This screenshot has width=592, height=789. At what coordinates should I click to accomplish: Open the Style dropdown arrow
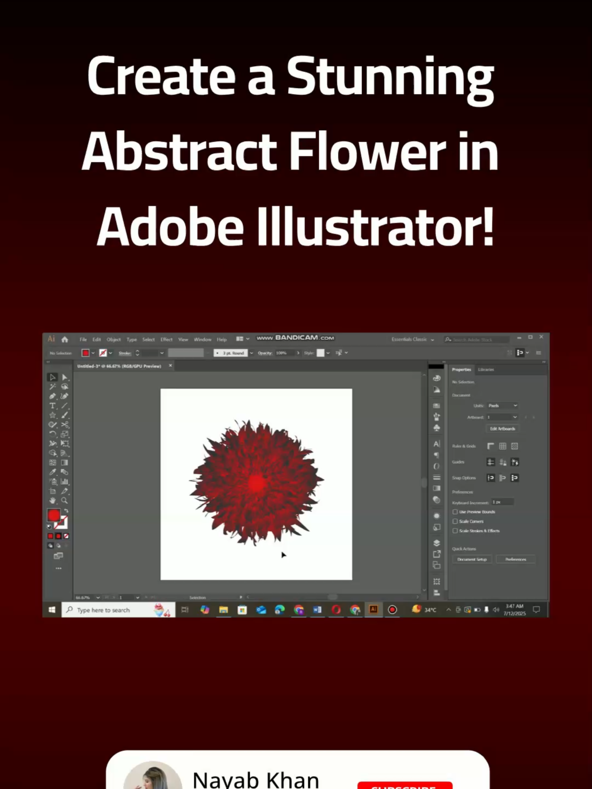328,353
